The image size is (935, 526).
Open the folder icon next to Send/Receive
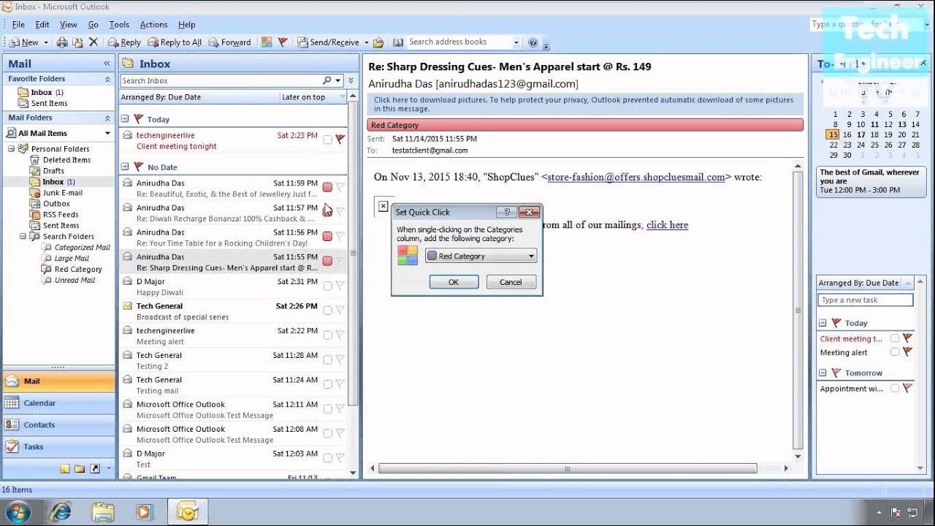coord(378,42)
